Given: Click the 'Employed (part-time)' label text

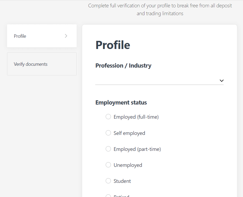Looking at the screenshot, I should click(137, 149).
